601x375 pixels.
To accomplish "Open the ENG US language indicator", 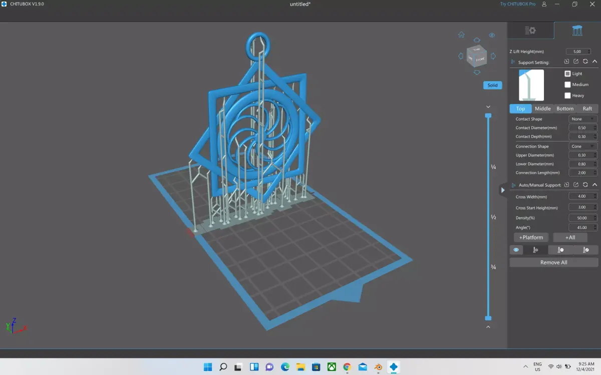I will [537, 367].
